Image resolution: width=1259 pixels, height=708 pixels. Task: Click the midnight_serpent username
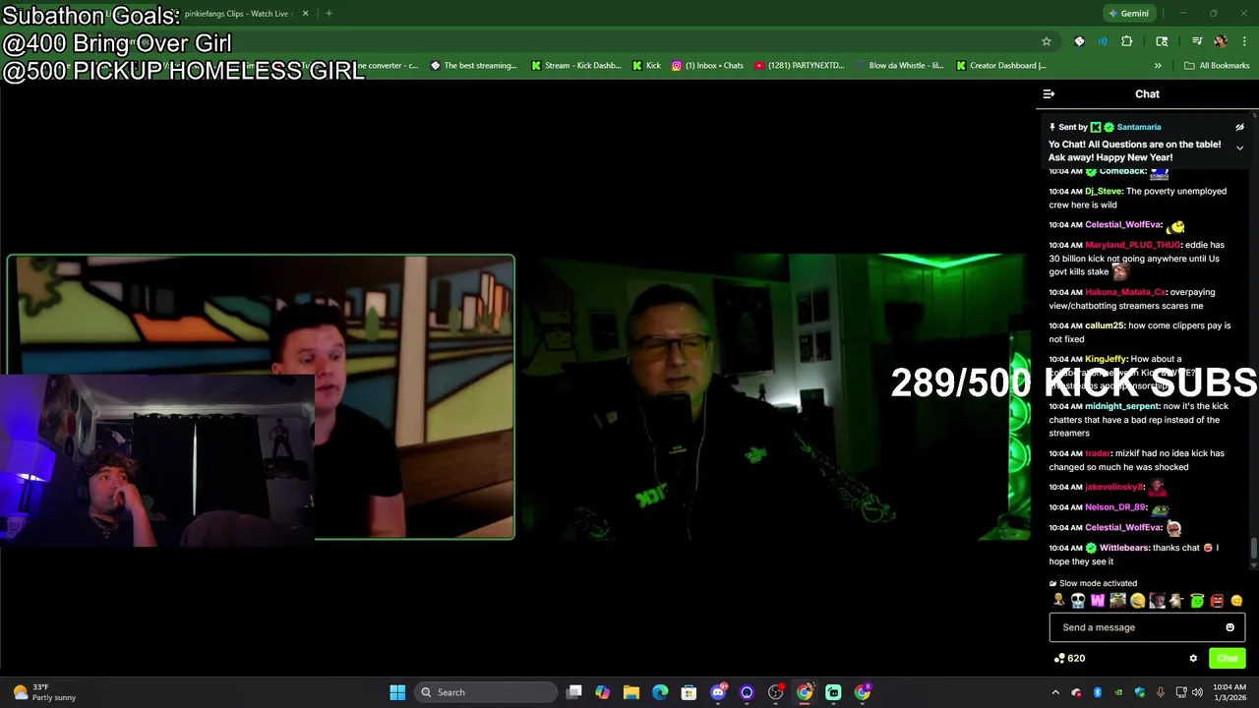[x=1122, y=406]
